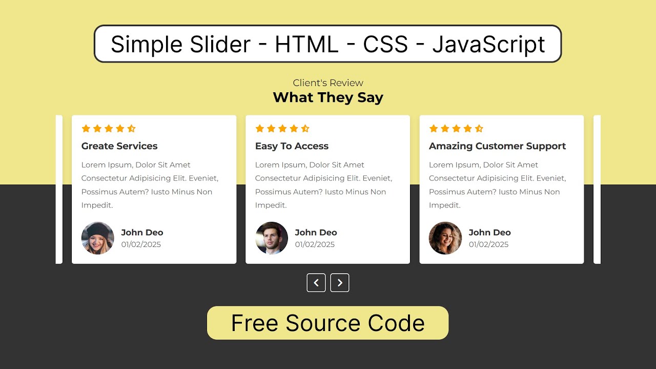This screenshot has width=656, height=369.
Task: Click the Free Source Code button
Action: coord(328,323)
